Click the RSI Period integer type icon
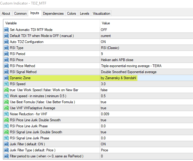193x161 pixels. [x=6, y=54]
